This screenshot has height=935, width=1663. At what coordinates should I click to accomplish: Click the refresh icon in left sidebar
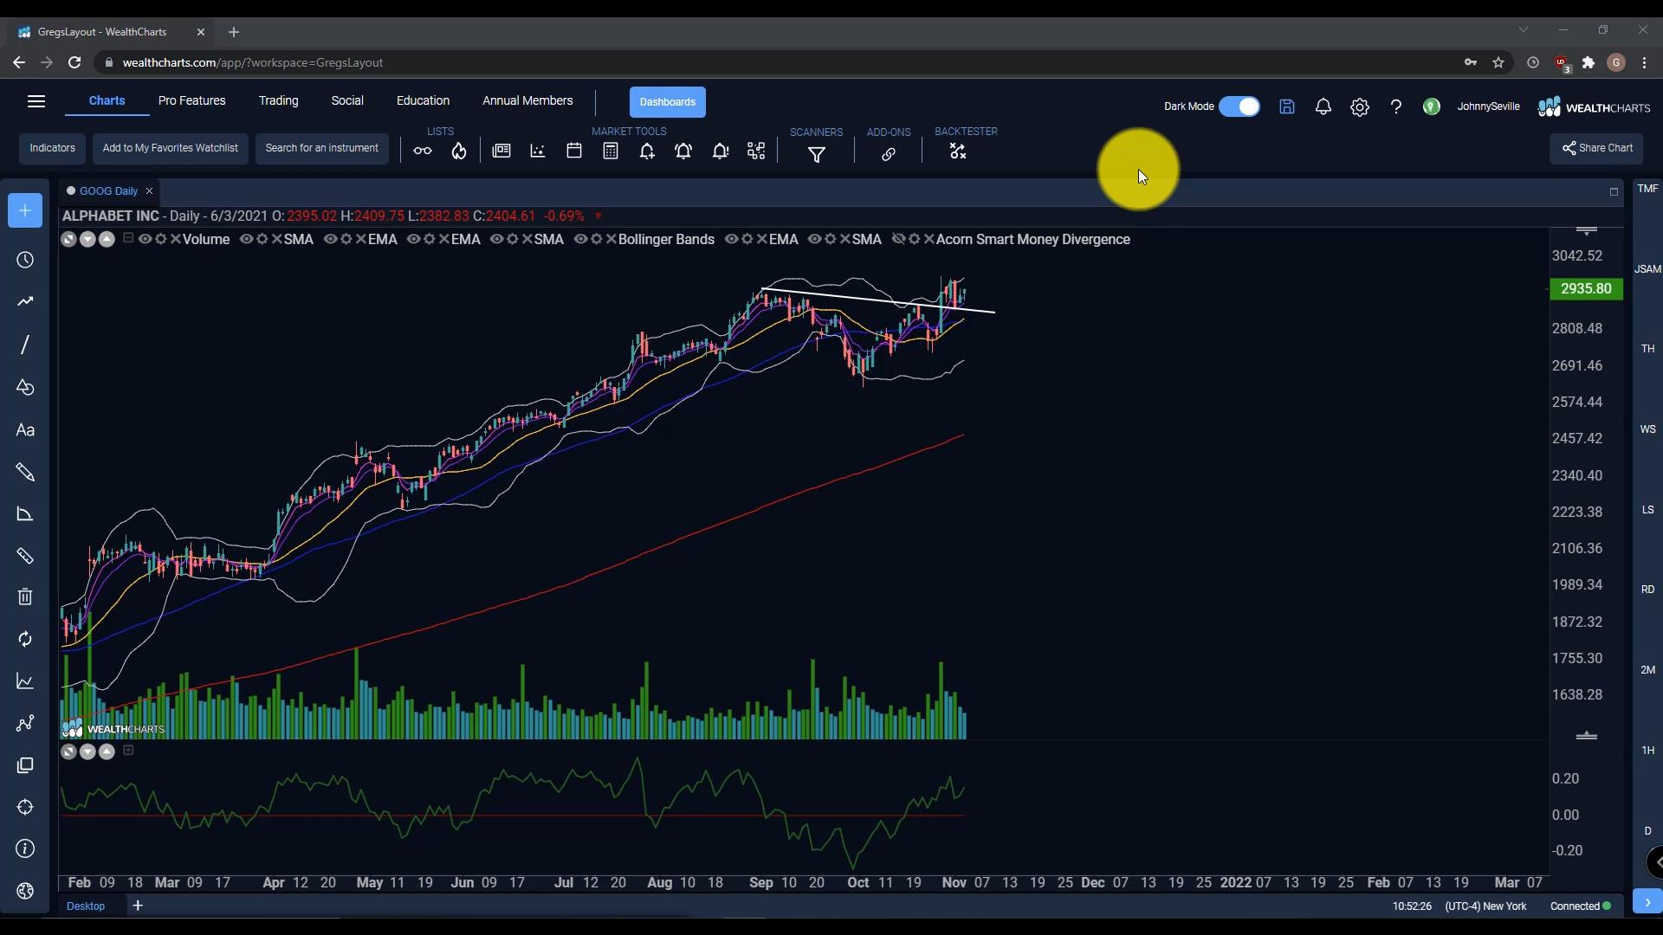25,639
